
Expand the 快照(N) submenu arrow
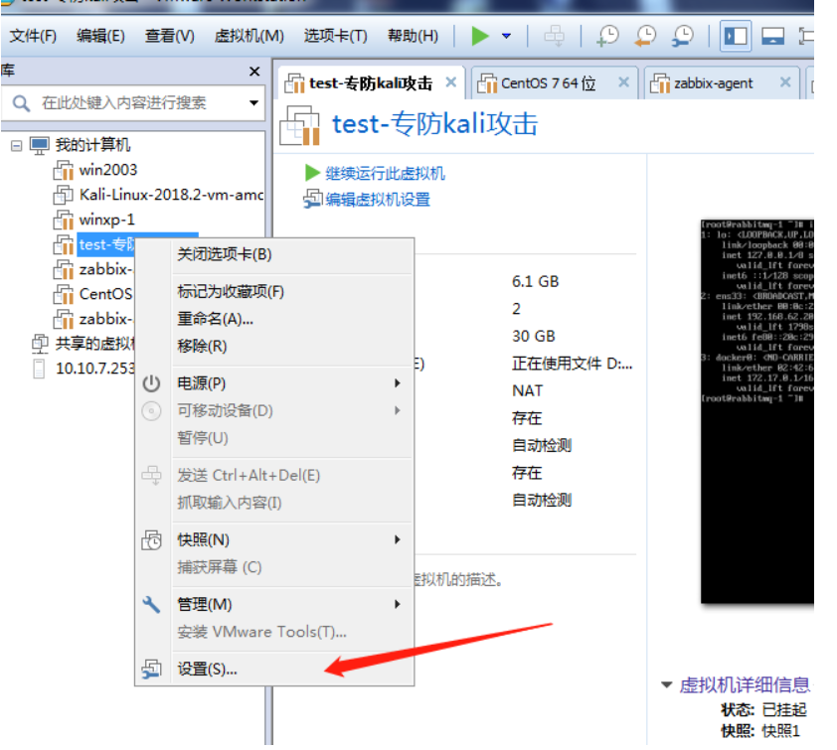398,539
